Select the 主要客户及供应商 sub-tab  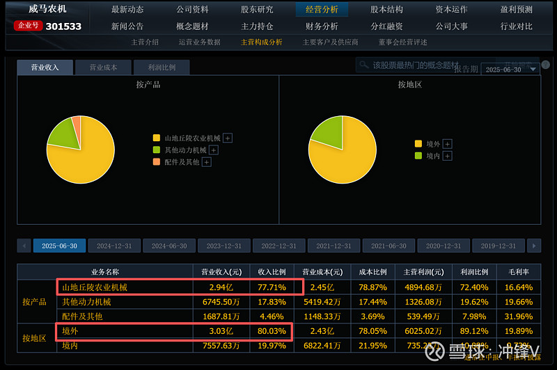click(x=330, y=42)
